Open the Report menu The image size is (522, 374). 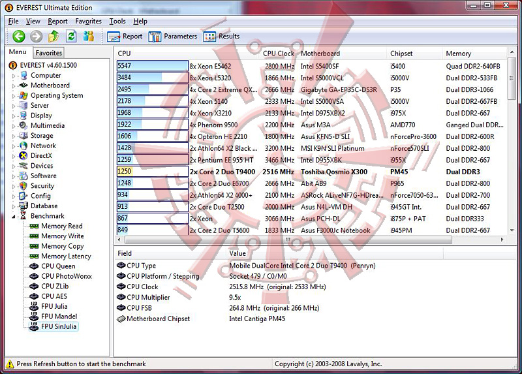[x=57, y=22]
